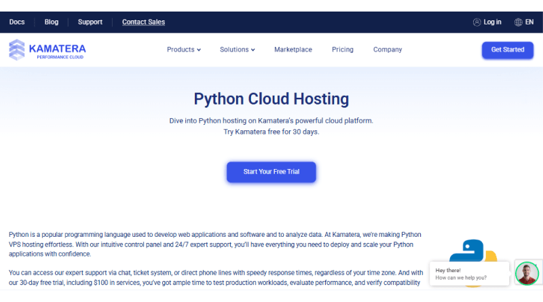Open the 'Hey there!' chat message bubble
543x302 pixels.
coord(469,273)
